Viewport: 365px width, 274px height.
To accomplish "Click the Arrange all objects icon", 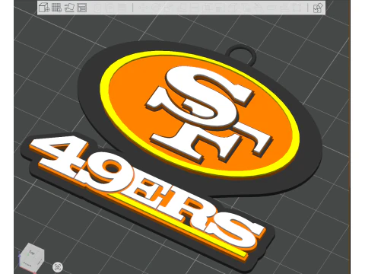I will 82,8.
